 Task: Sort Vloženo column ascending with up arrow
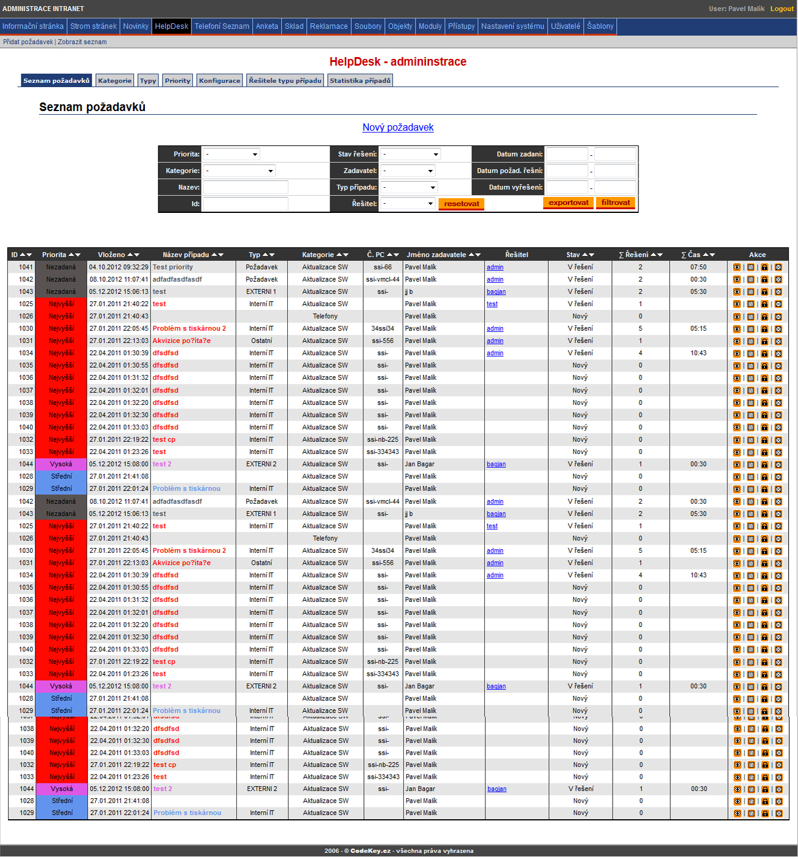tap(130, 255)
